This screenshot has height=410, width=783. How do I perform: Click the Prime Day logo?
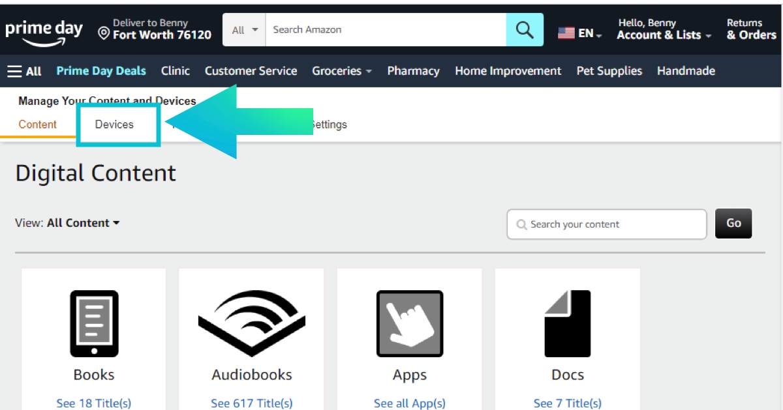44,32
